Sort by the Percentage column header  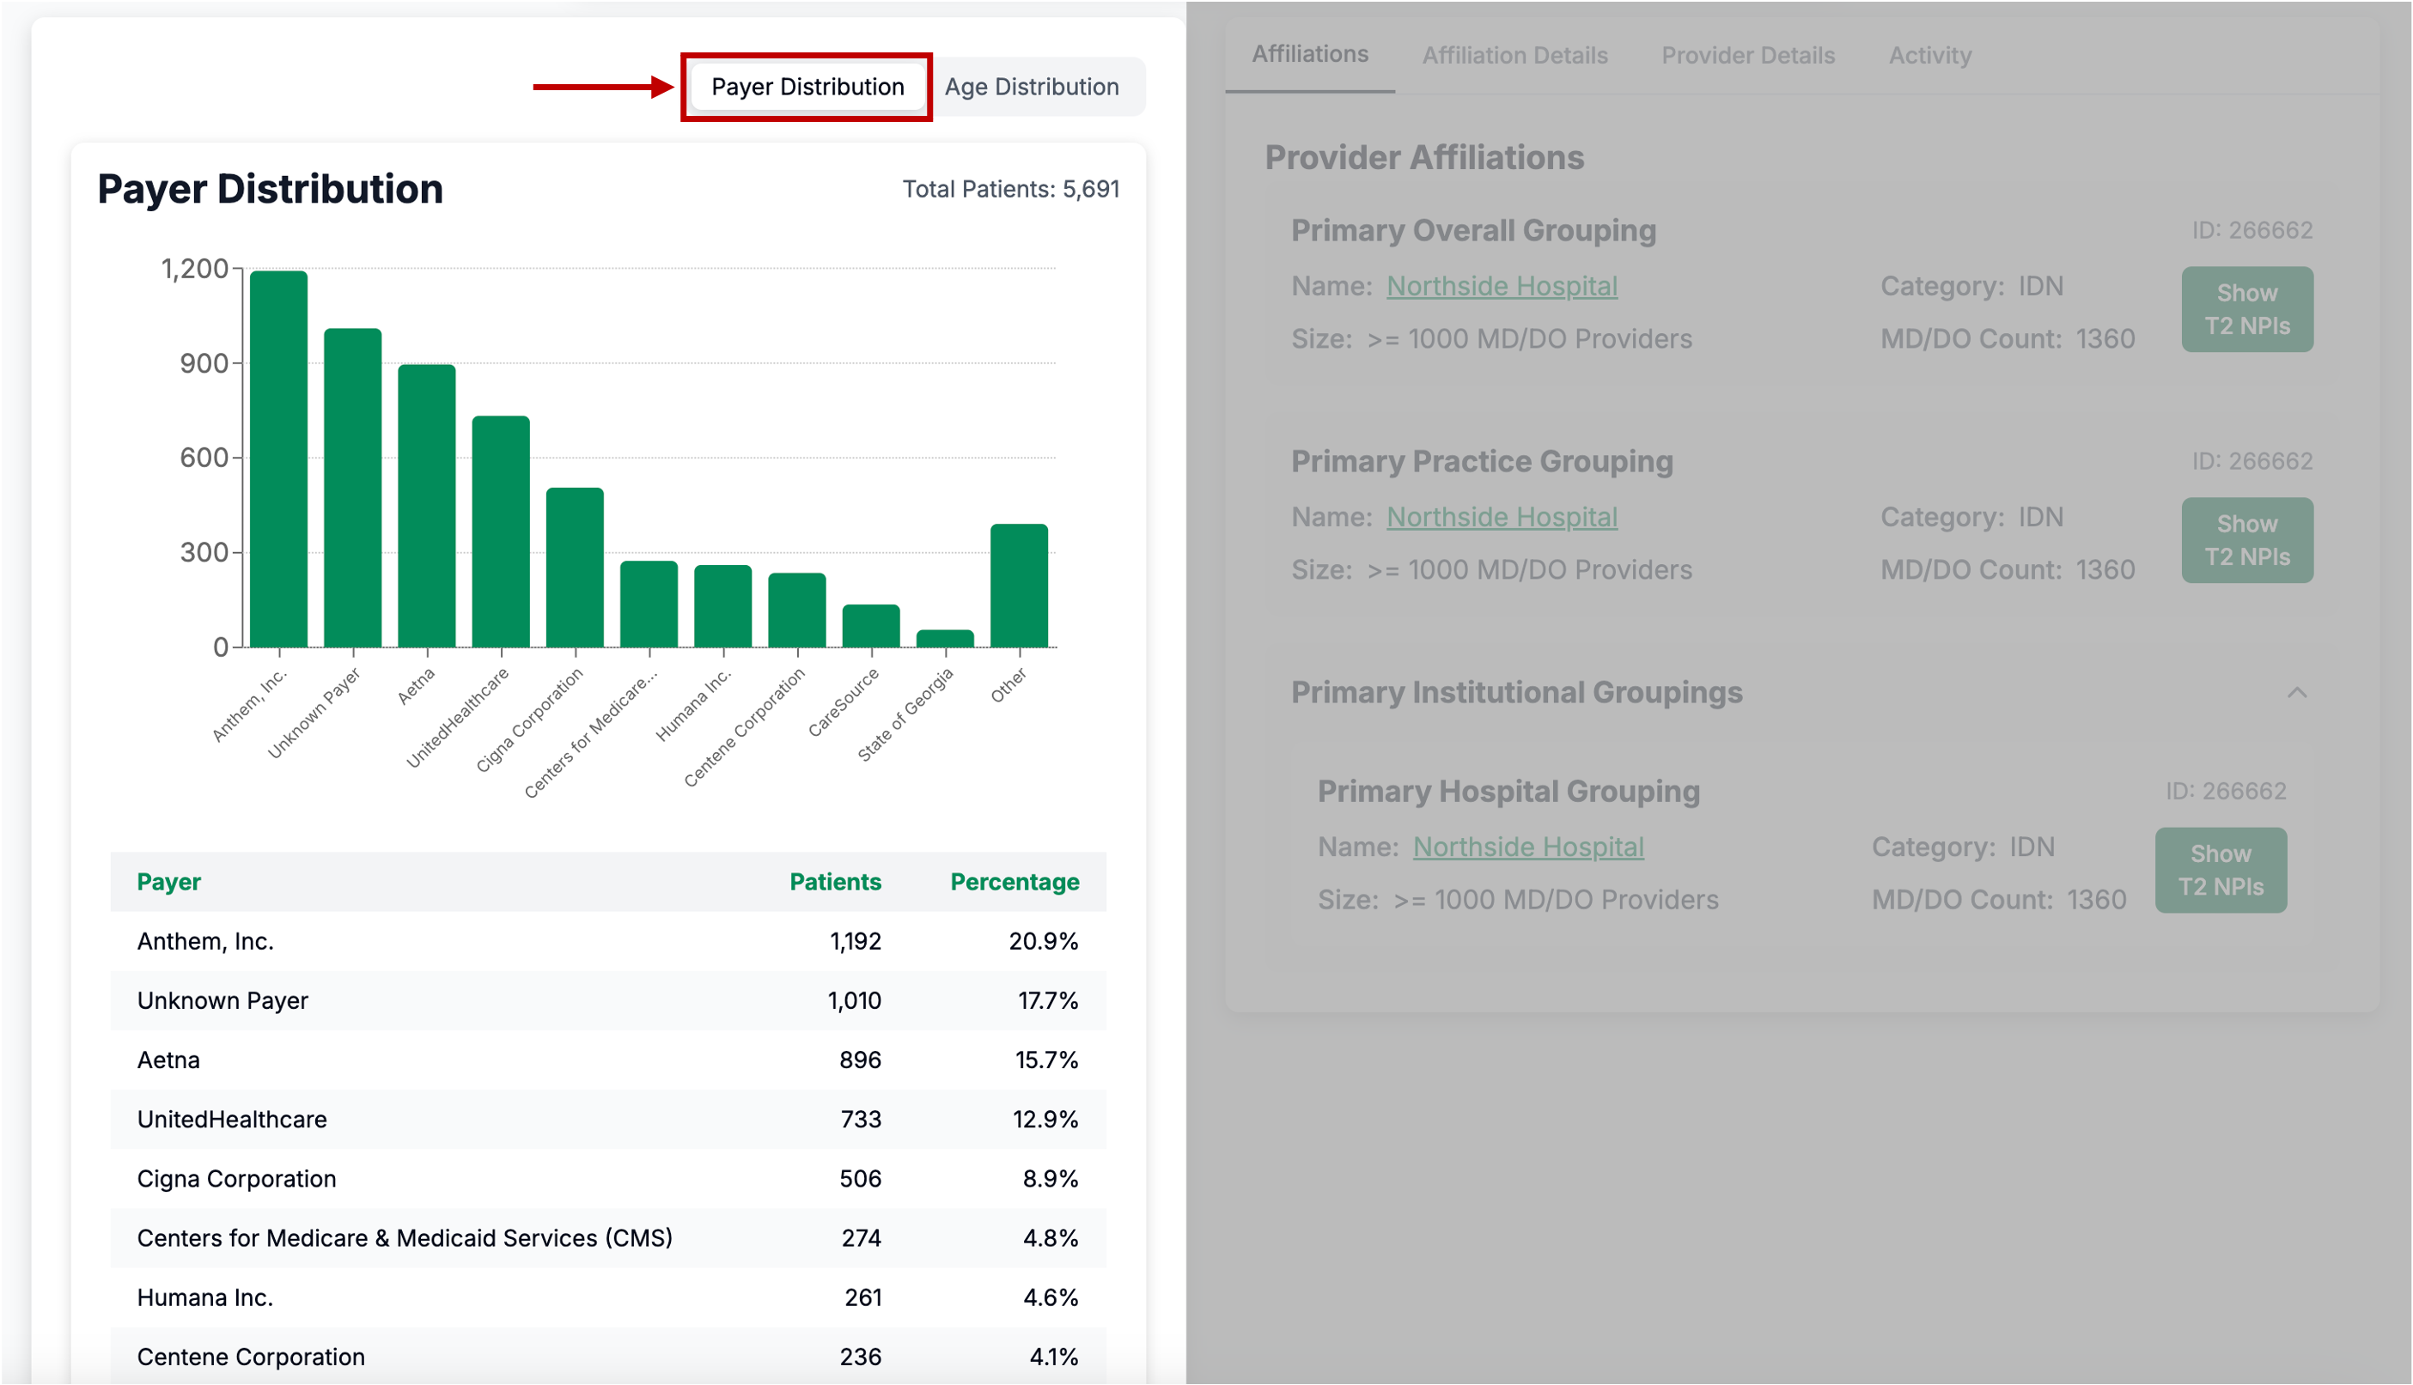coord(1015,882)
